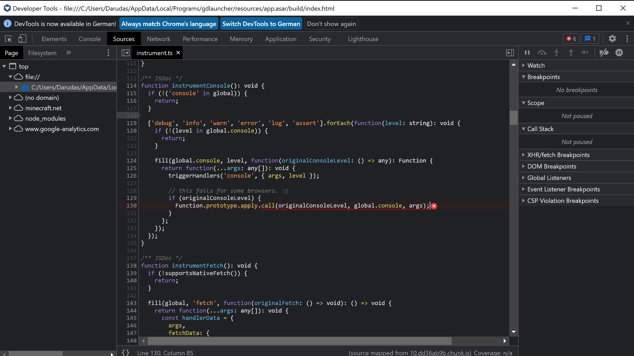The height and width of the screenshot is (356, 634).
Task: Toggle pause on uncaught exceptions
Action: [619, 53]
